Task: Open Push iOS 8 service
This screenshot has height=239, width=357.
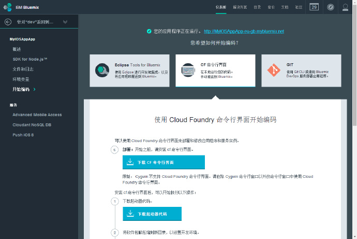Action: (x=23, y=135)
